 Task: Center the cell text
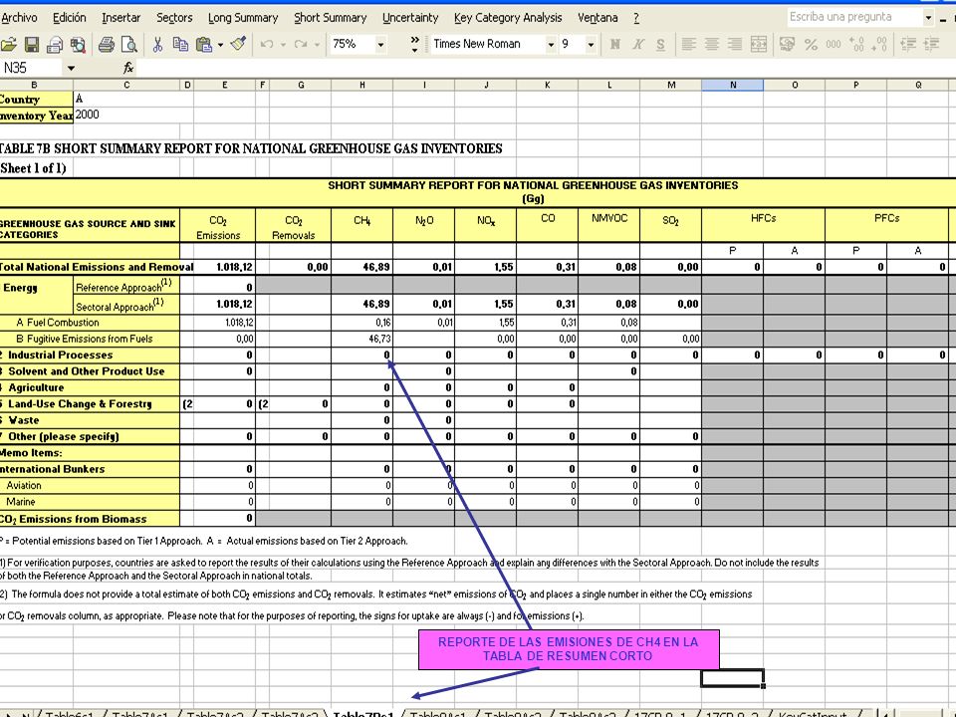711,44
